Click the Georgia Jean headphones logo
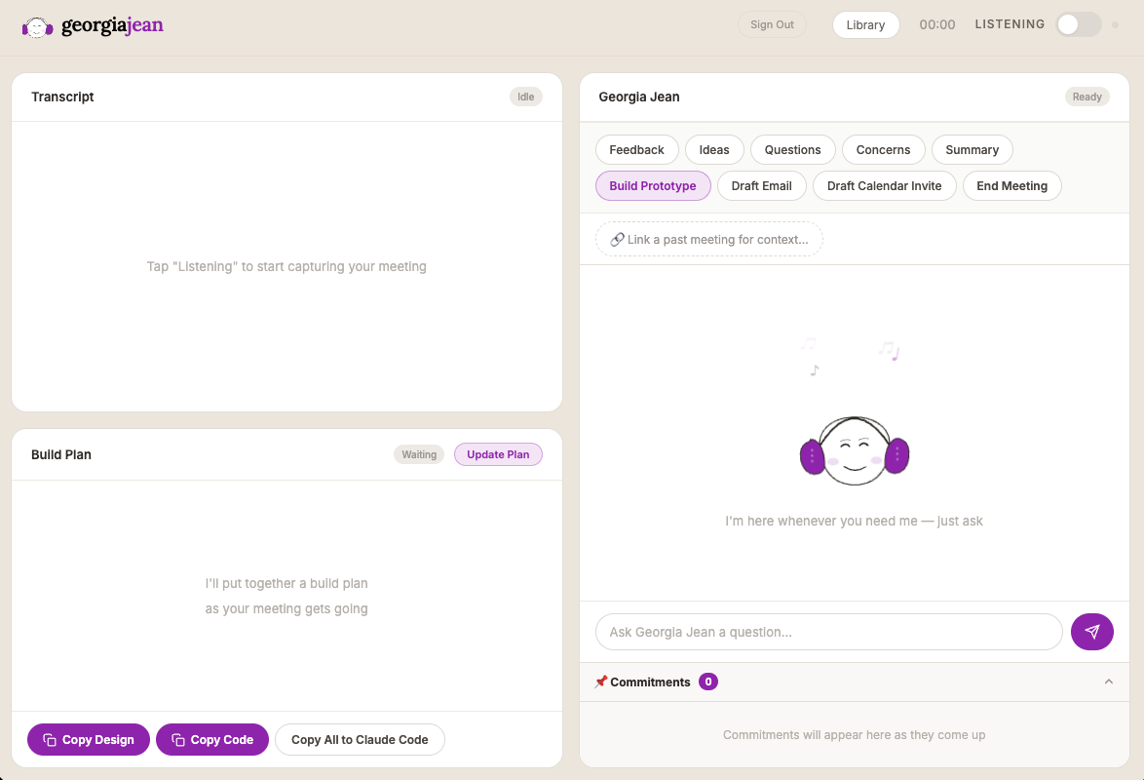This screenshot has height=780, width=1144. pyautogui.click(x=38, y=26)
